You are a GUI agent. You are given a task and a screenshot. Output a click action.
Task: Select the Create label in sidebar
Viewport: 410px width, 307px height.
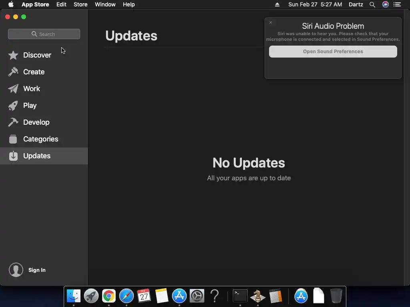coord(34,72)
